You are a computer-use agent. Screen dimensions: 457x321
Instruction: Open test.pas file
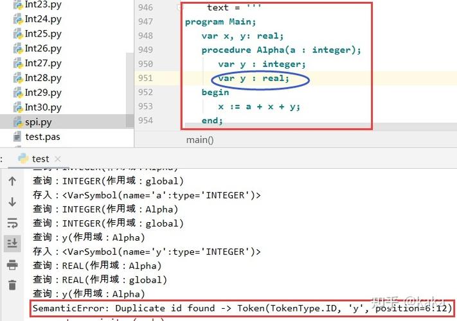[42, 137]
